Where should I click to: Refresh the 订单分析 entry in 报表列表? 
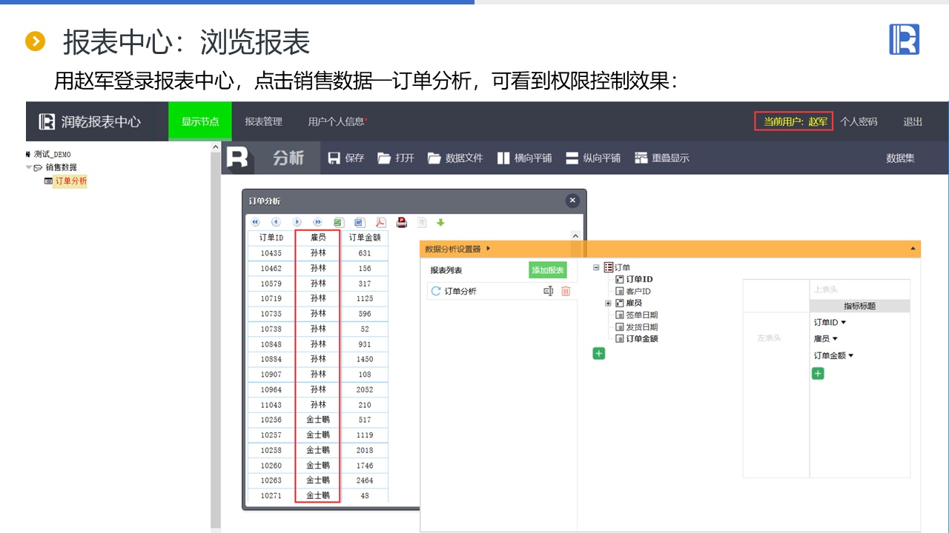[436, 292]
